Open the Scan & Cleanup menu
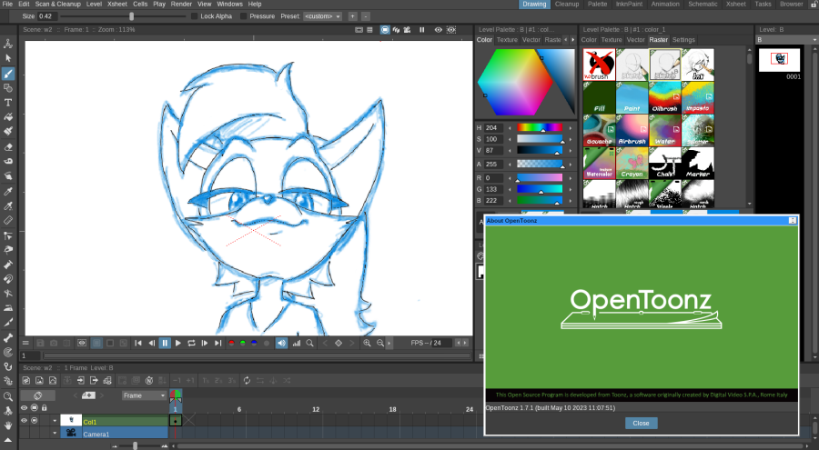Image resolution: width=819 pixels, height=450 pixels. [58, 4]
